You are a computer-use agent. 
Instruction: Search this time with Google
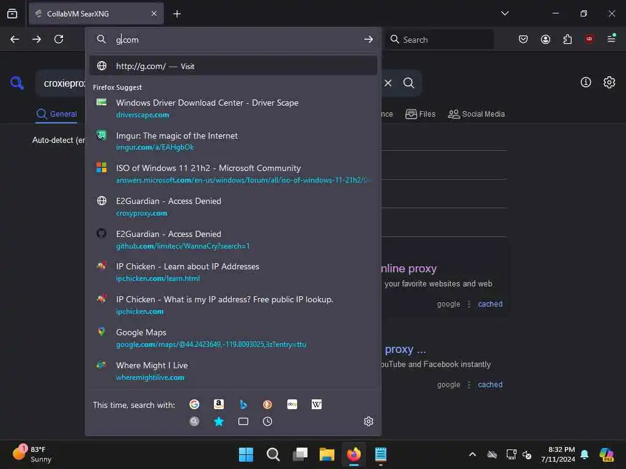(194, 404)
